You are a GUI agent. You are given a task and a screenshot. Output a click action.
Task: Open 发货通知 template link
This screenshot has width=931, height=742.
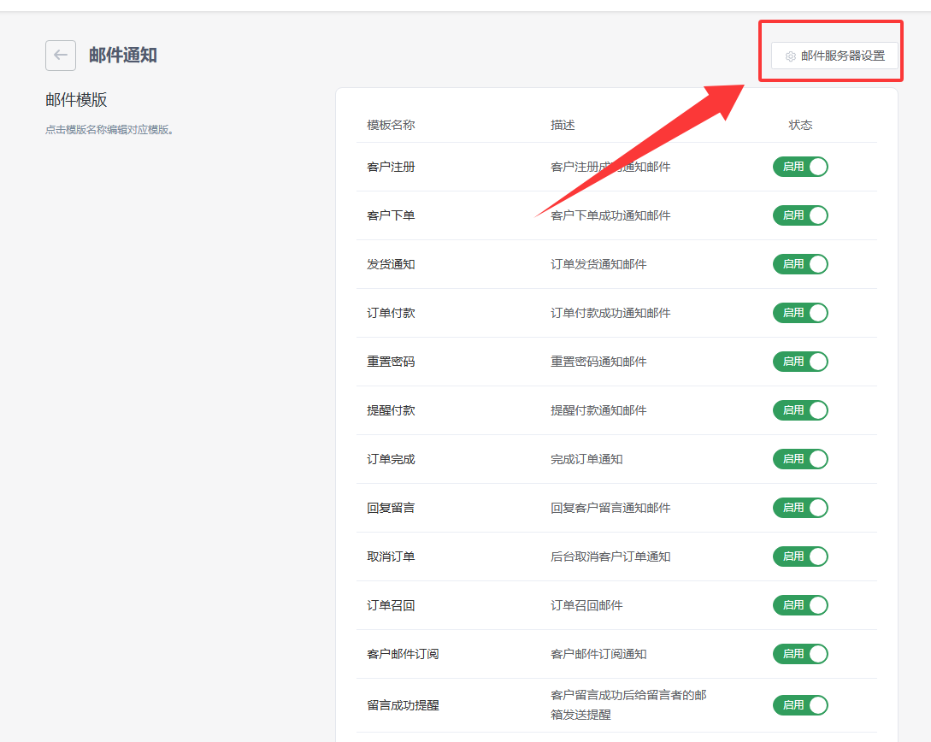391,264
